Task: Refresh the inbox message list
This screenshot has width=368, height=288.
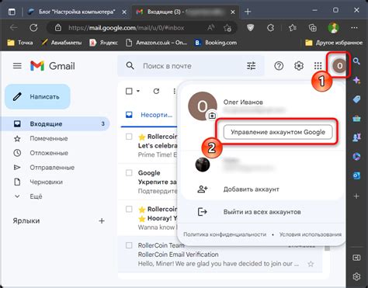Action: tap(156, 91)
